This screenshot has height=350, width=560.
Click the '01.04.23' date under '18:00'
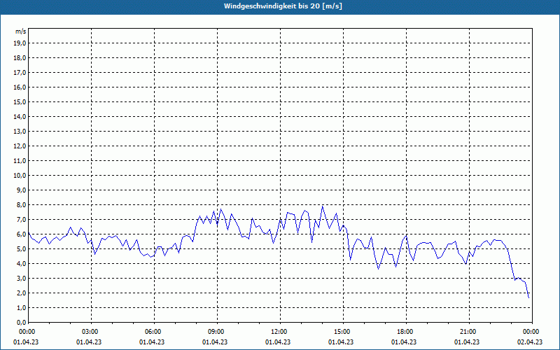coord(404,342)
